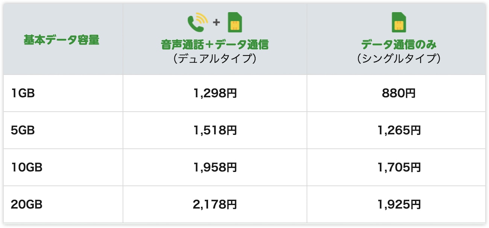Viewport: 489px width, 228px height.
Task: Click the 1,925円 price cell
Action: (x=399, y=205)
